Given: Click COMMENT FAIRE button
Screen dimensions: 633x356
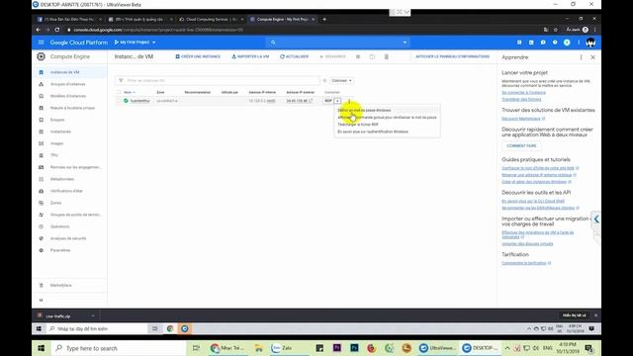Looking at the screenshot, I should point(521,146).
